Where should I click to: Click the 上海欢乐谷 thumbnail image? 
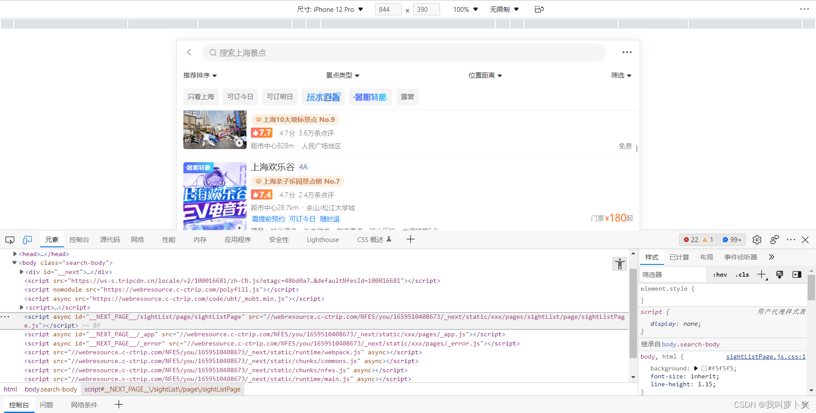pos(215,196)
